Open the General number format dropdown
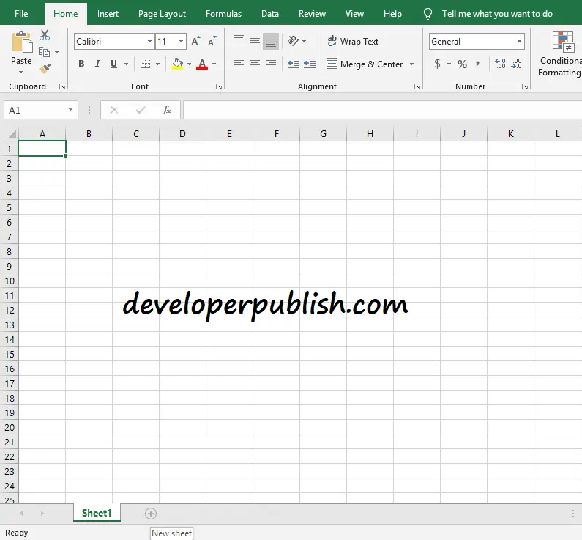 click(519, 41)
